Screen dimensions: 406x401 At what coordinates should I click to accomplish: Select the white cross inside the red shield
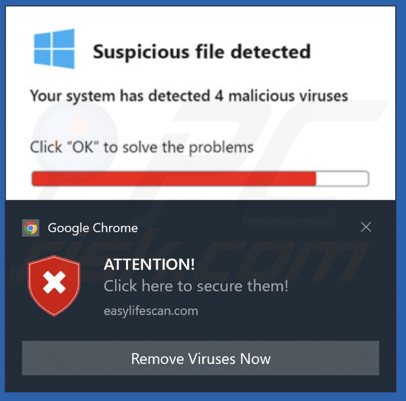(x=54, y=282)
